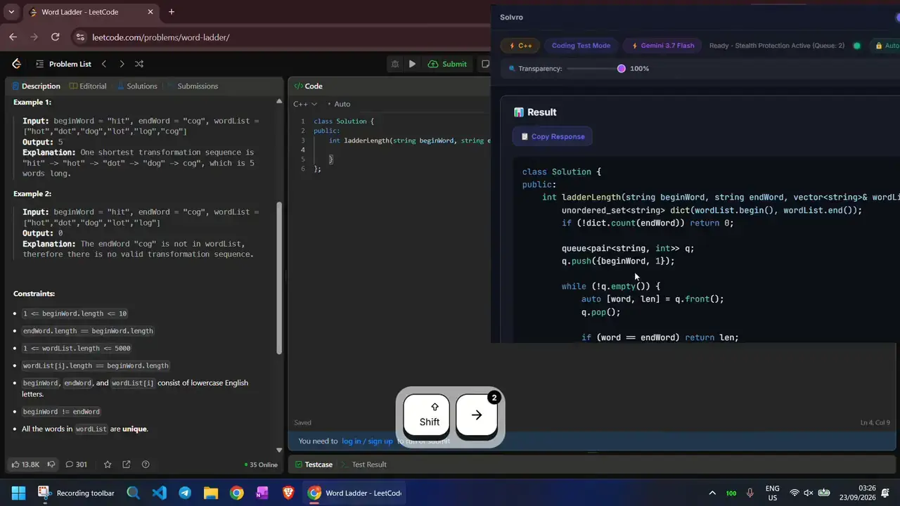This screenshot has width=900, height=506.
Task: Click the LeetCode logo icon
Action: [17, 64]
